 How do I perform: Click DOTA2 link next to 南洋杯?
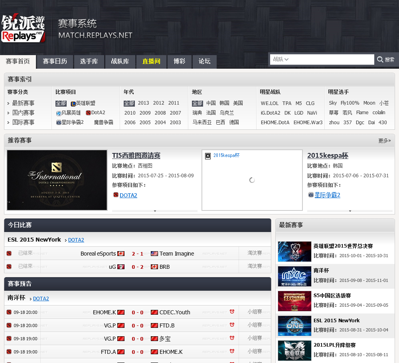click(x=41, y=299)
